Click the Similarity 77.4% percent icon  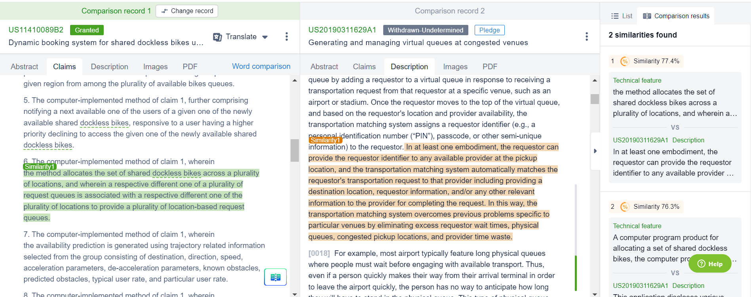coord(625,61)
